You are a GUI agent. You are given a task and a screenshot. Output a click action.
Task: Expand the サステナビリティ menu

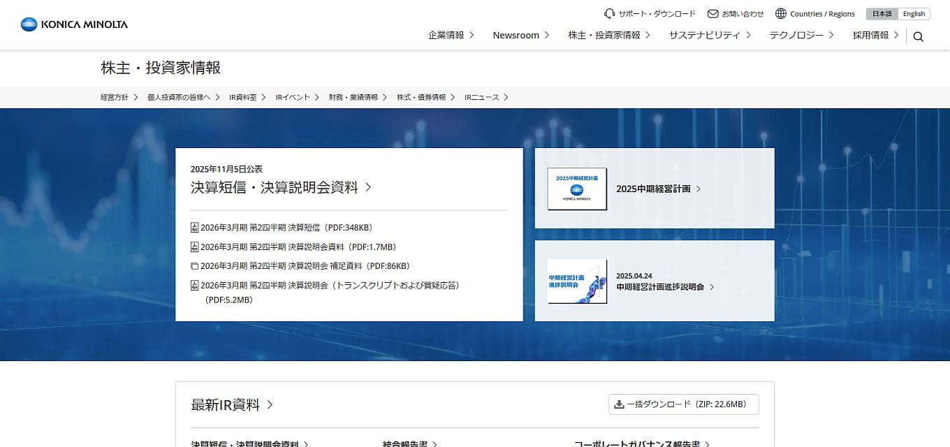click(709, 35)
